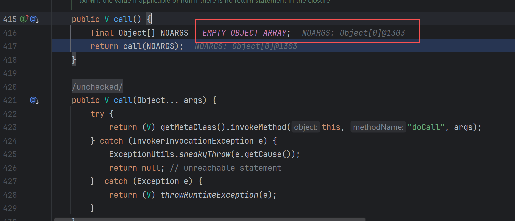Click line number 426 in the gutter
Image resolution: width=515 pixels, height=221 pixels.
10,168
